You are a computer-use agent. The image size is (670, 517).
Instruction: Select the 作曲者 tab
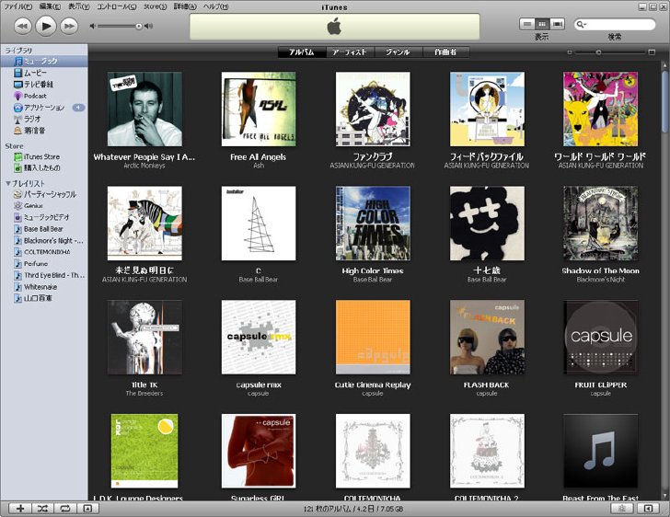[x=445, y=52]
